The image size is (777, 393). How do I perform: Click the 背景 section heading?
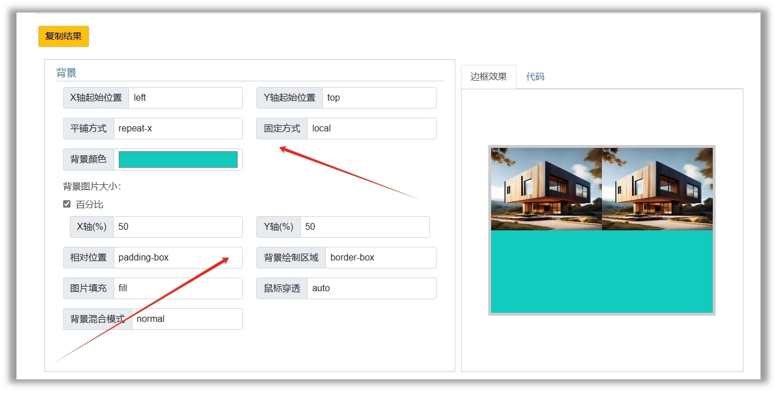pos(66,73)
